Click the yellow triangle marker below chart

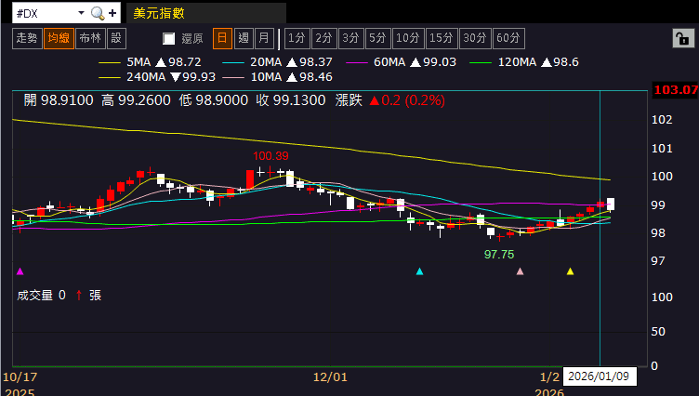[570, 271]
